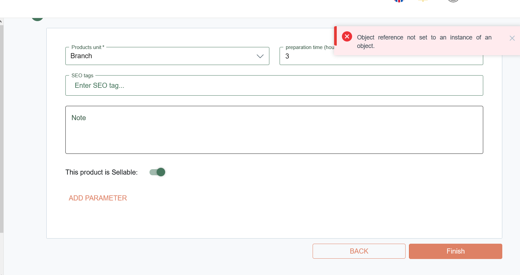The width and height of the screenshot is (520, 275).
Task: Click the 'This product is Sellable:' label
Action: pyautogui.click(x=101, y=172)
